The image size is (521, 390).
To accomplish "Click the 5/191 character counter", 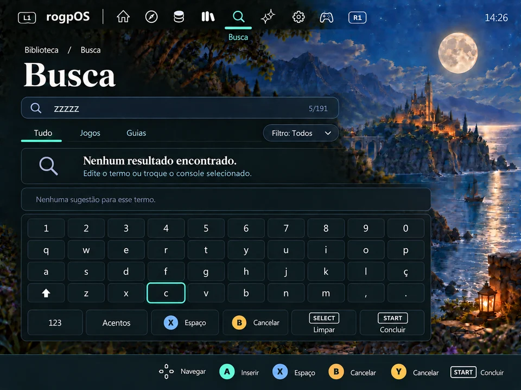I will [318, 108].
